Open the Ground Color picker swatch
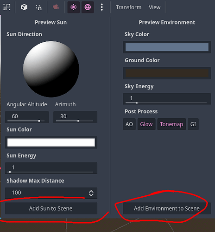 coord(167,73)
